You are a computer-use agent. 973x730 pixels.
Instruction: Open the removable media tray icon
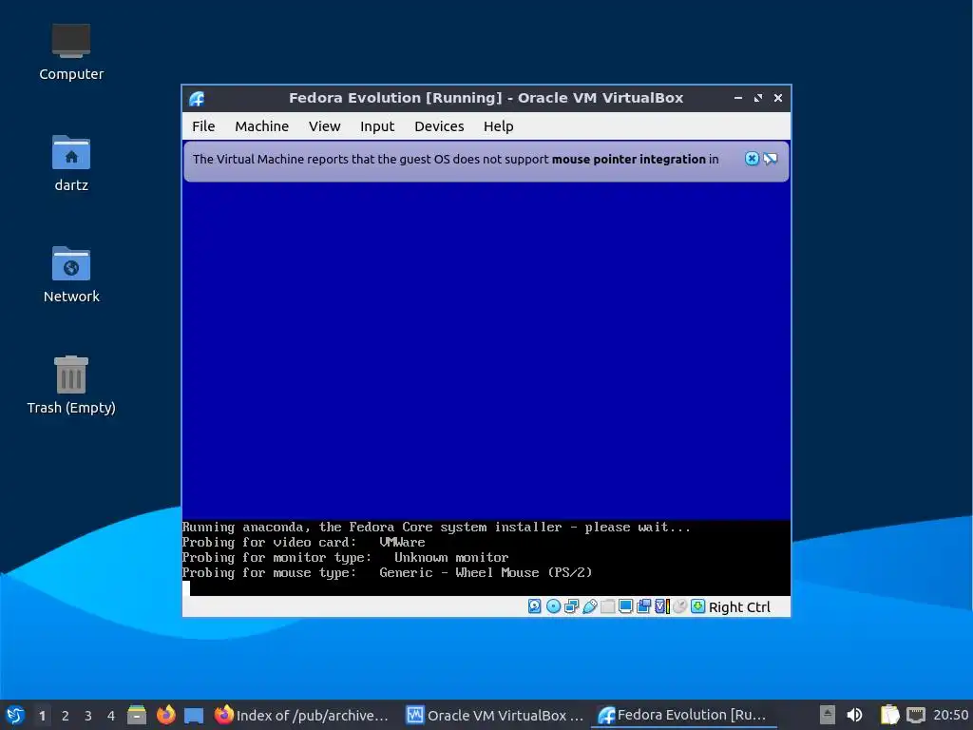click(x=828, y=715)
